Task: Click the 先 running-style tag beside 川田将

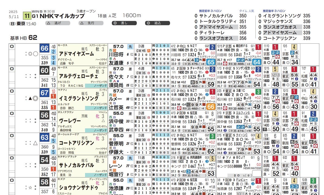Action: click(130, 46)
